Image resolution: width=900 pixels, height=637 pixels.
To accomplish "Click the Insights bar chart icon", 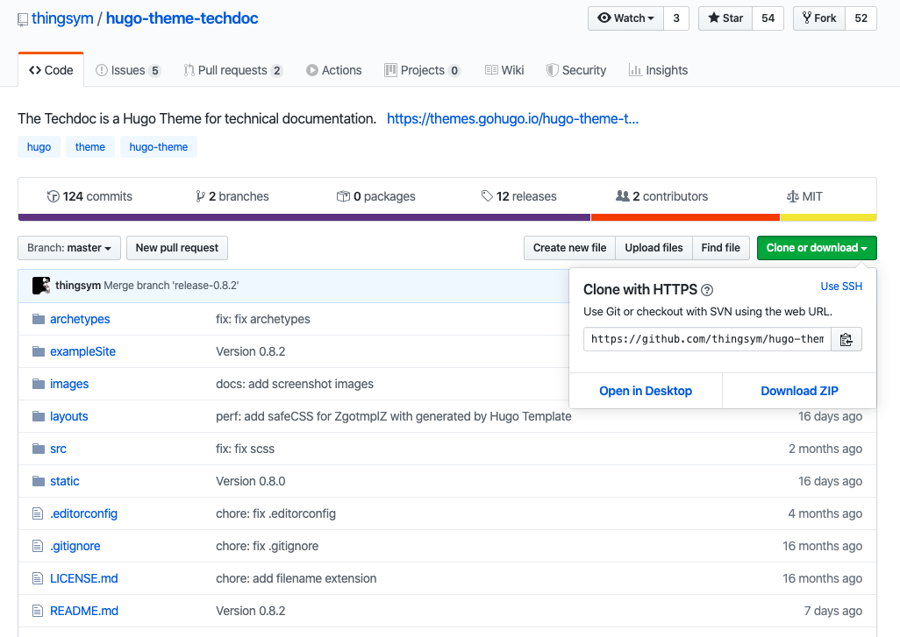I will [635, 70].
